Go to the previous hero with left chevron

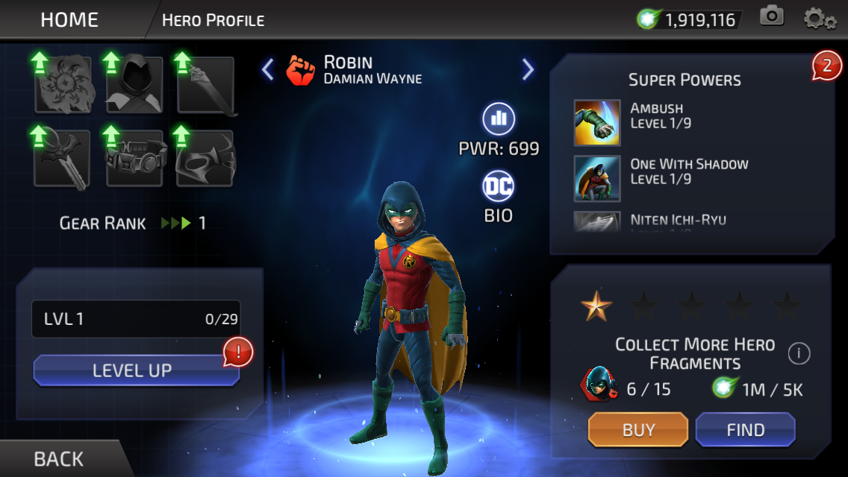click(x=268, y=69)
